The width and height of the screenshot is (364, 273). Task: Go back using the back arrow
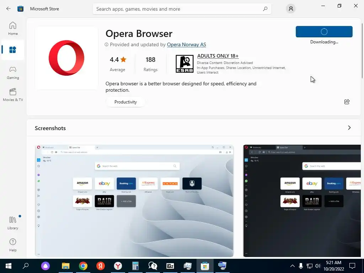[x=9, y=9]
